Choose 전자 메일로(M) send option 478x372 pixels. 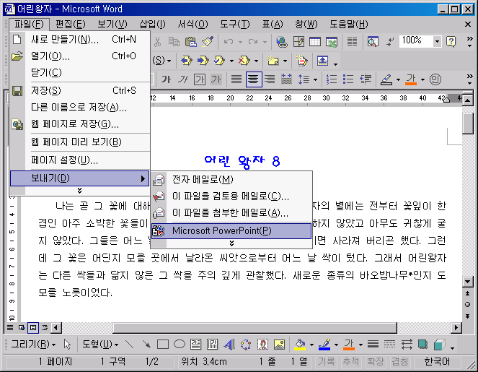[231, 179]
